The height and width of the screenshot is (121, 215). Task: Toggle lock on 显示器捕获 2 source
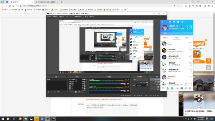coord(85,79)
